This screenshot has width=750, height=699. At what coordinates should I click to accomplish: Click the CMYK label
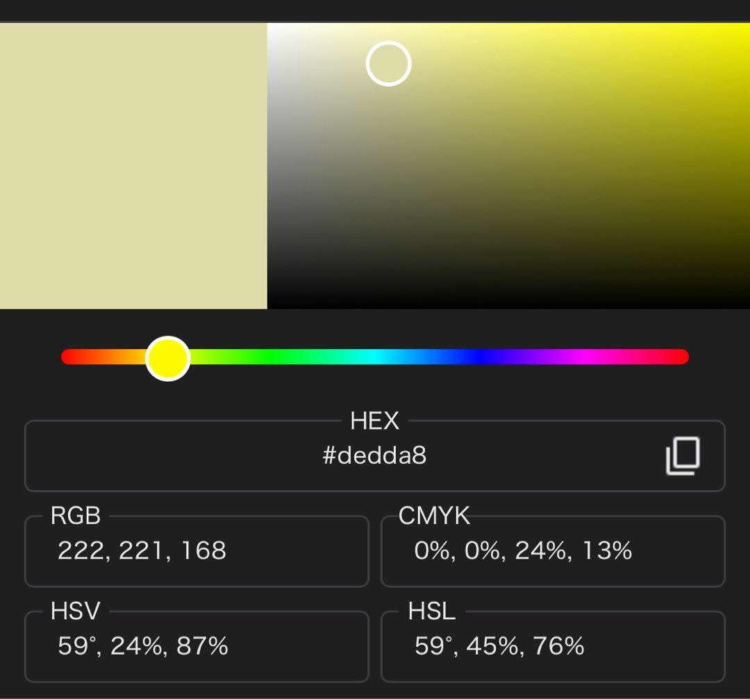tap(434, 516)
